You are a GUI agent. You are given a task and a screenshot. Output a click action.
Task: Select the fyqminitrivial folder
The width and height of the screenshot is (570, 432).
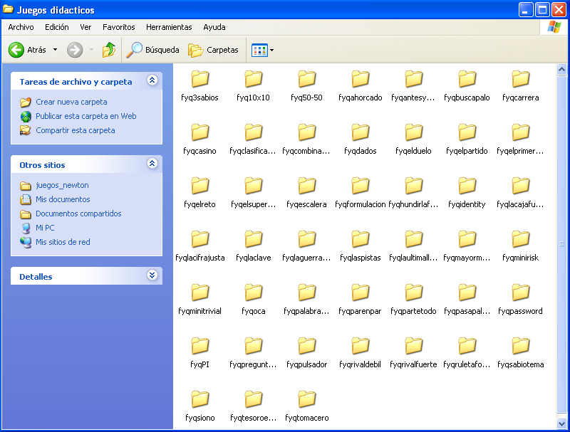click(x=200, y=293)
